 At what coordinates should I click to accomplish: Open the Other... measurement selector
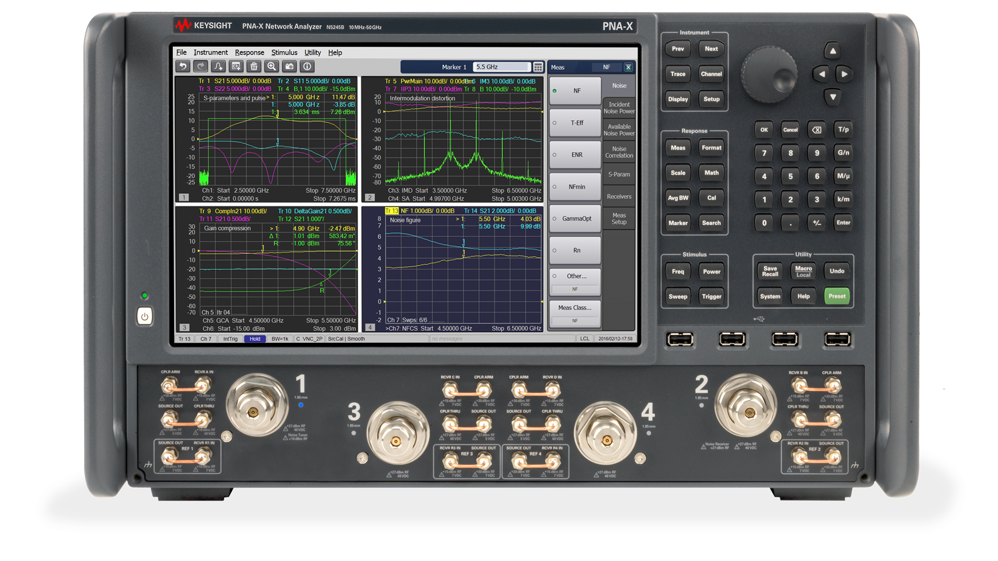coord(575,281)
